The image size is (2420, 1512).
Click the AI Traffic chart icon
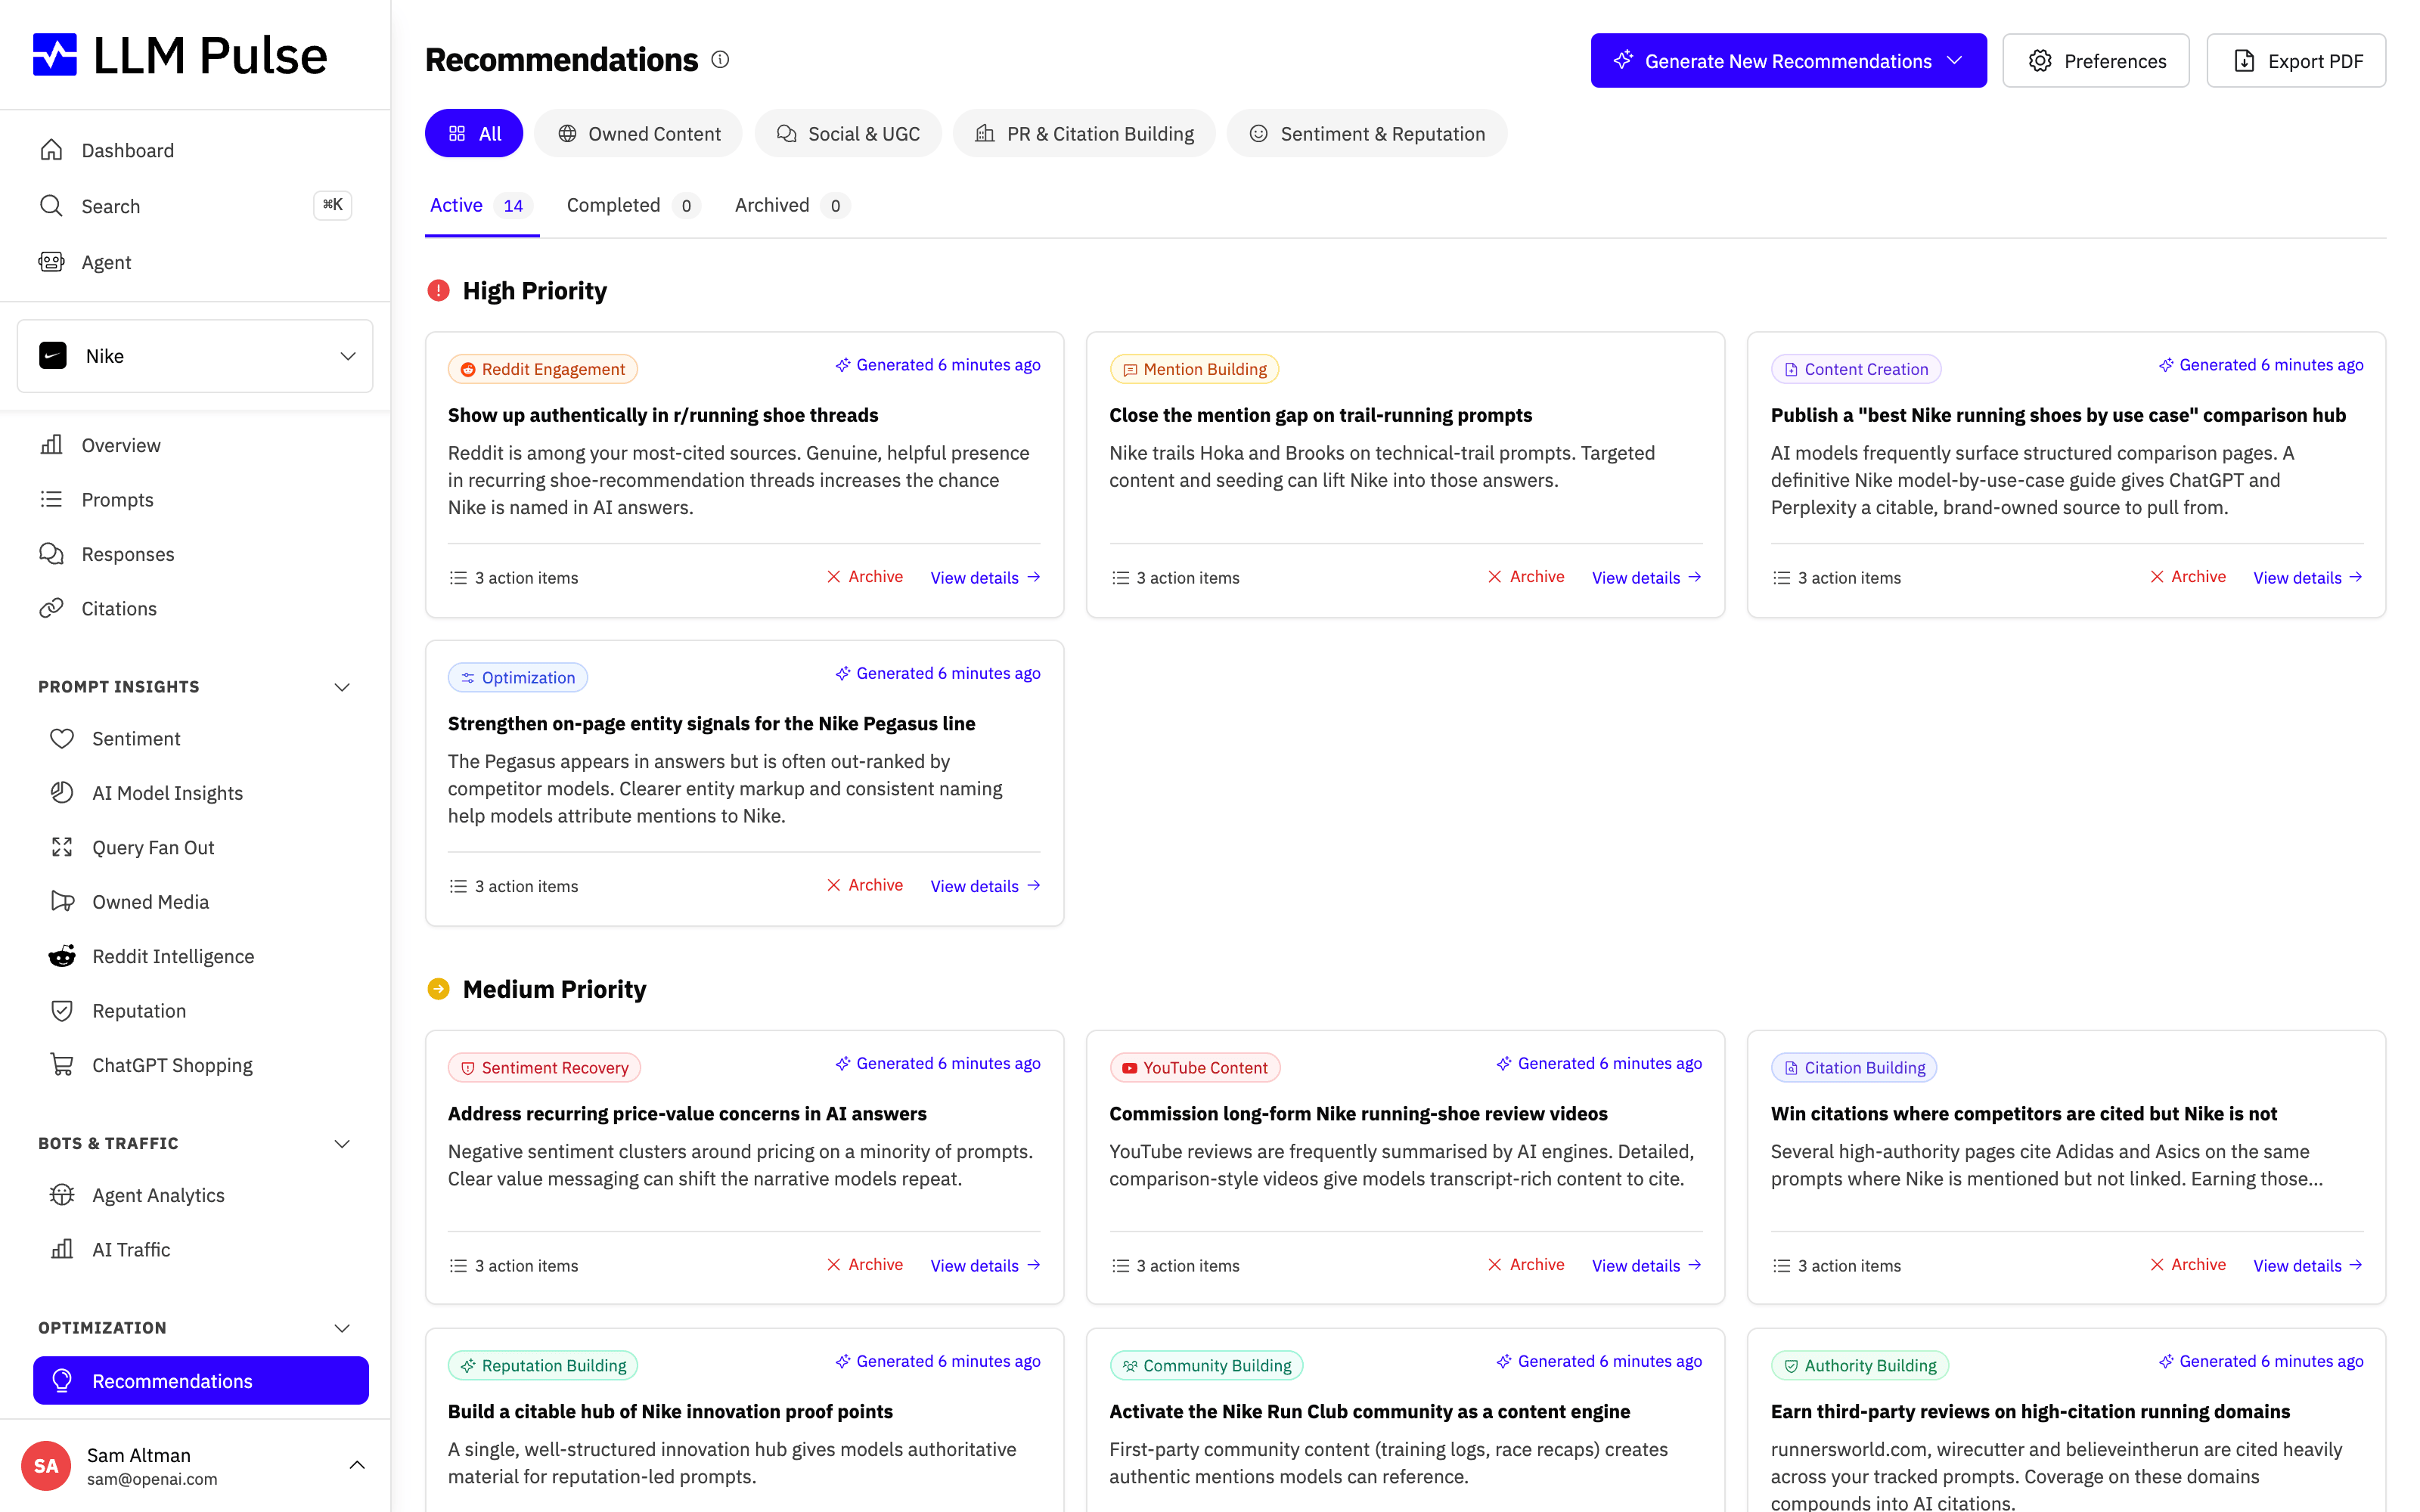(62, 1249)
